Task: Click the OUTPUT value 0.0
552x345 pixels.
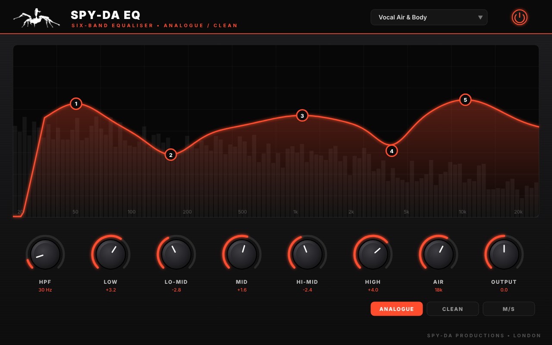Action: click(504, 290)
